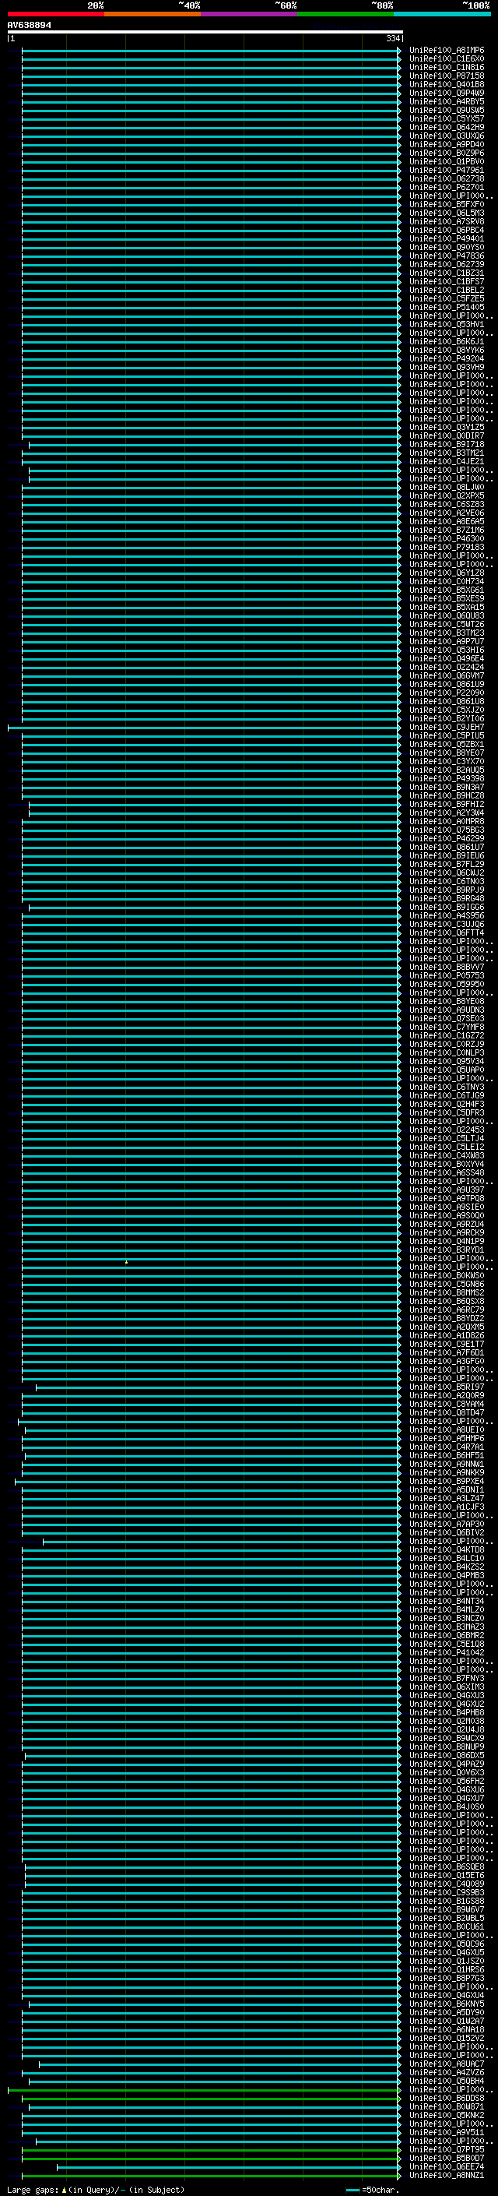The image size is (498, 2196).
Task: Click label UniRef100_P49398
Action: click(x=446, y=779)
